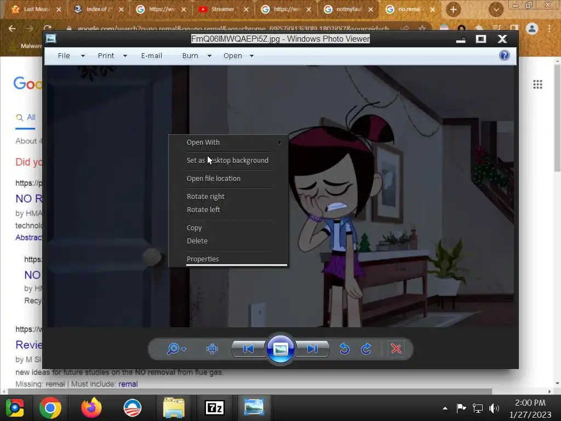Open File Explorer from the taskbar

point(174,408)
